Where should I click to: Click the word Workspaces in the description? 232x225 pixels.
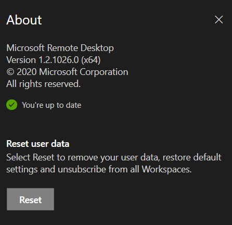(166, 169)
